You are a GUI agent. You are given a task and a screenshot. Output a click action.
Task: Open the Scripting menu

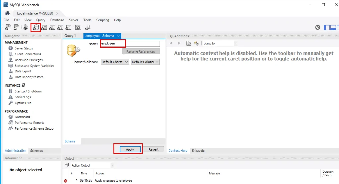coord(103,20)
